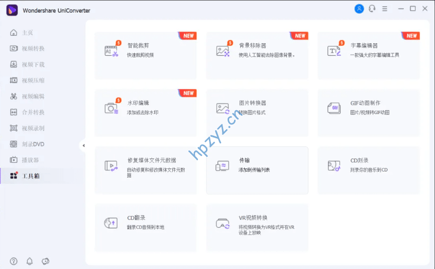Image resolution: width=435 pixels, height=269 pixels.
Task: Open the GIF Maker (GIF动图制作) icon
Action: (334, 108)
